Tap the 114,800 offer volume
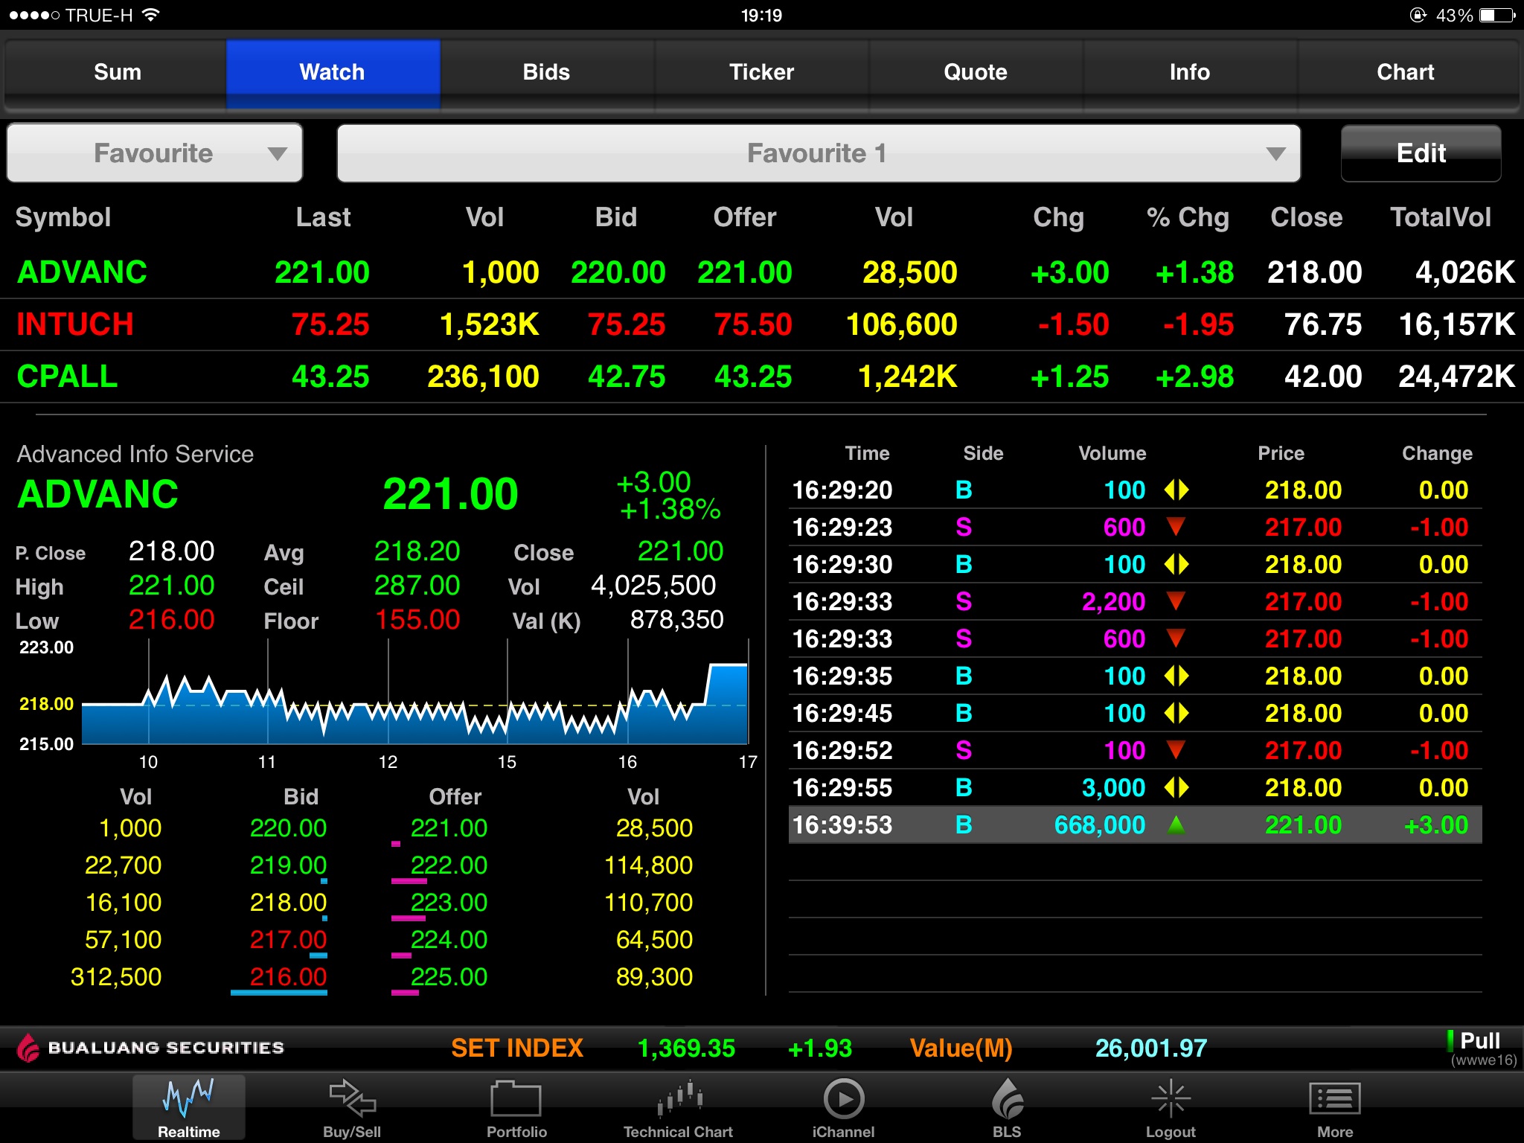Image resolution: width=1524 pixels, height=1143 pixels. tap(648, 865)
